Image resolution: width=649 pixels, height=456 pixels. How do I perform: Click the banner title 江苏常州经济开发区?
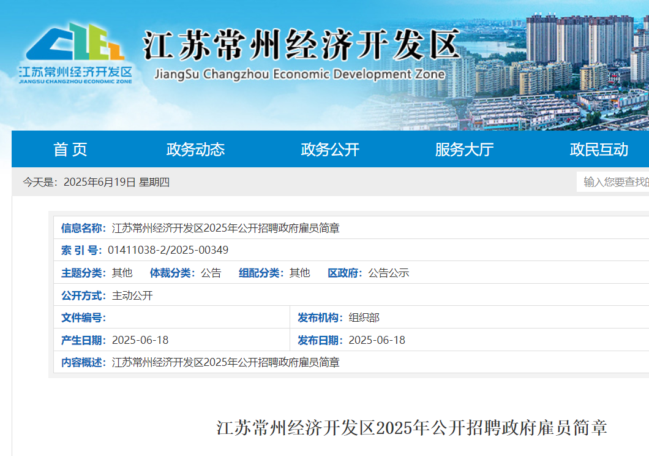pos(301,45)
